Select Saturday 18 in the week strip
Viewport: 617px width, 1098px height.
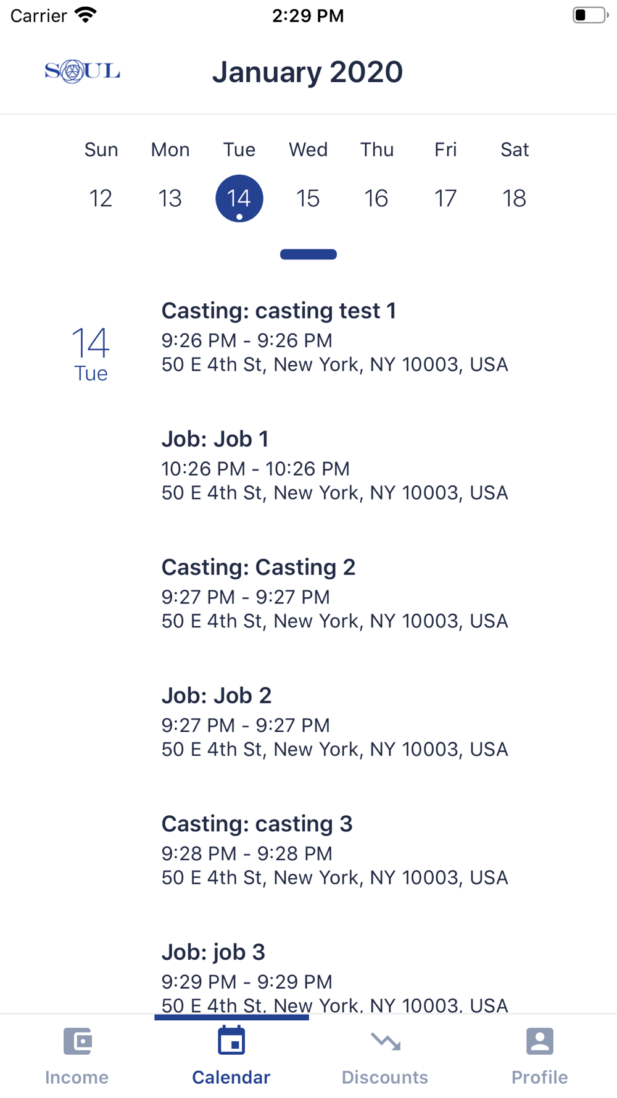[x=514, y=198]
